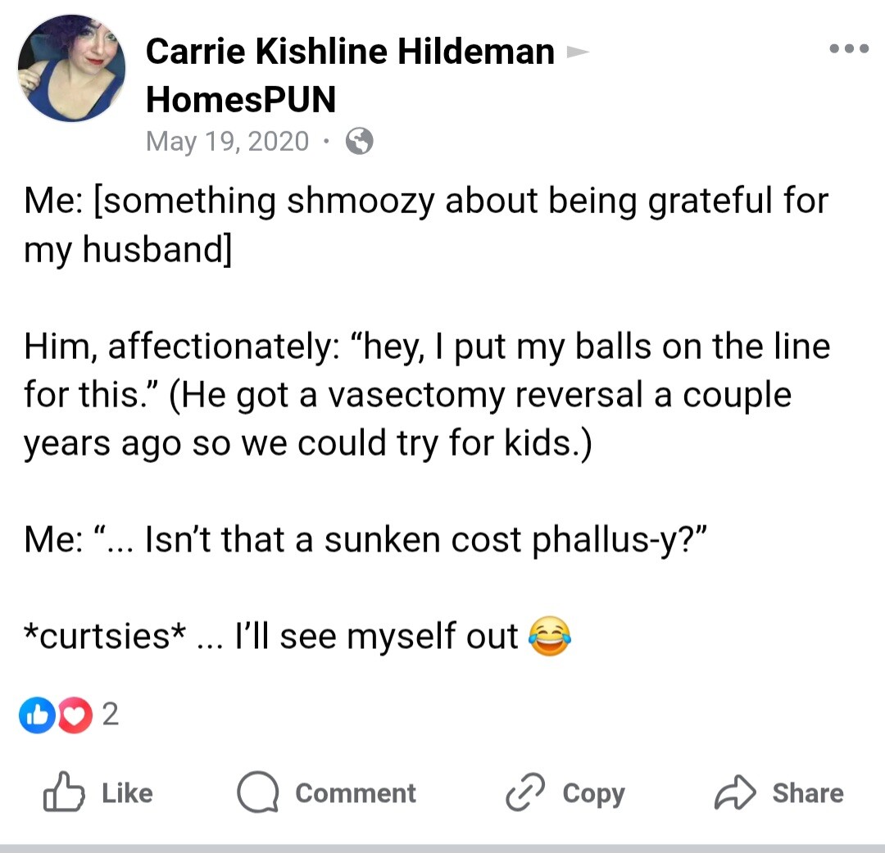Click the arrow between name and group

pos(578,52)
